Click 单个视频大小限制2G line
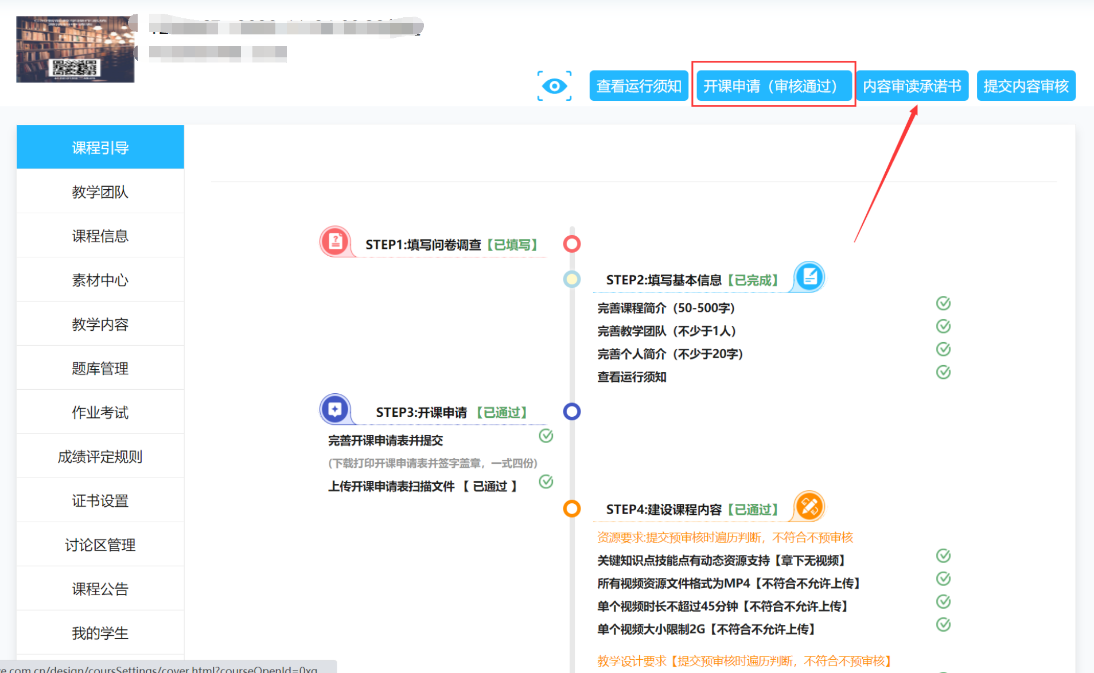 [707, 629]
